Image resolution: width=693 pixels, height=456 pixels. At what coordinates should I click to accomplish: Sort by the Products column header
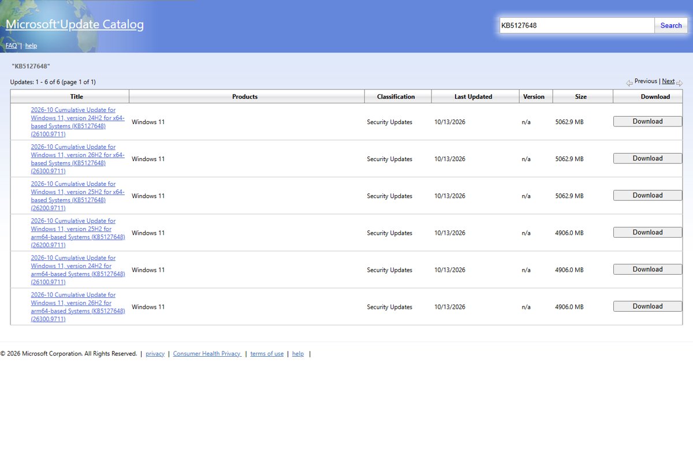tap(247, 96)
